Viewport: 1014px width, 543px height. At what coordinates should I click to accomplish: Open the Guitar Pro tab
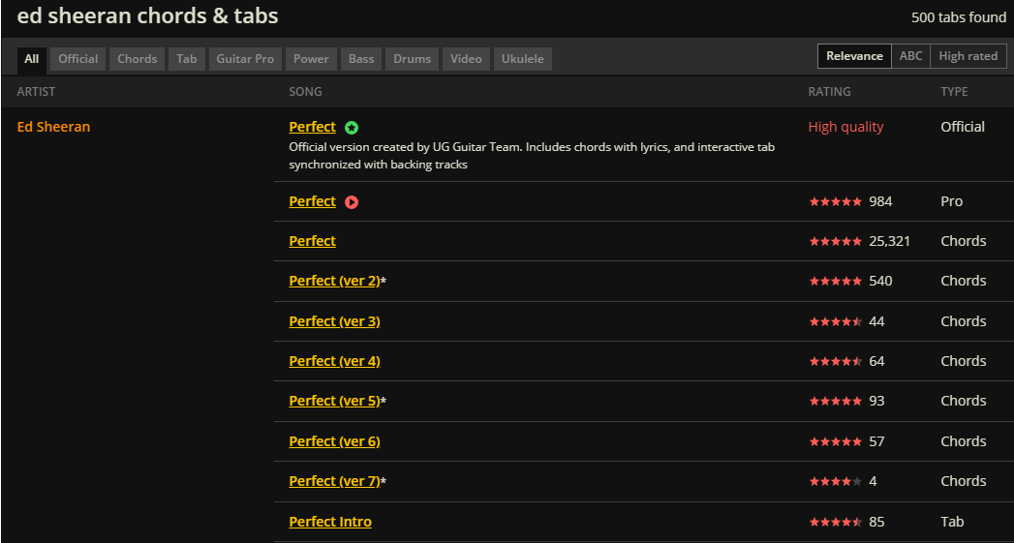coord(245,59)
